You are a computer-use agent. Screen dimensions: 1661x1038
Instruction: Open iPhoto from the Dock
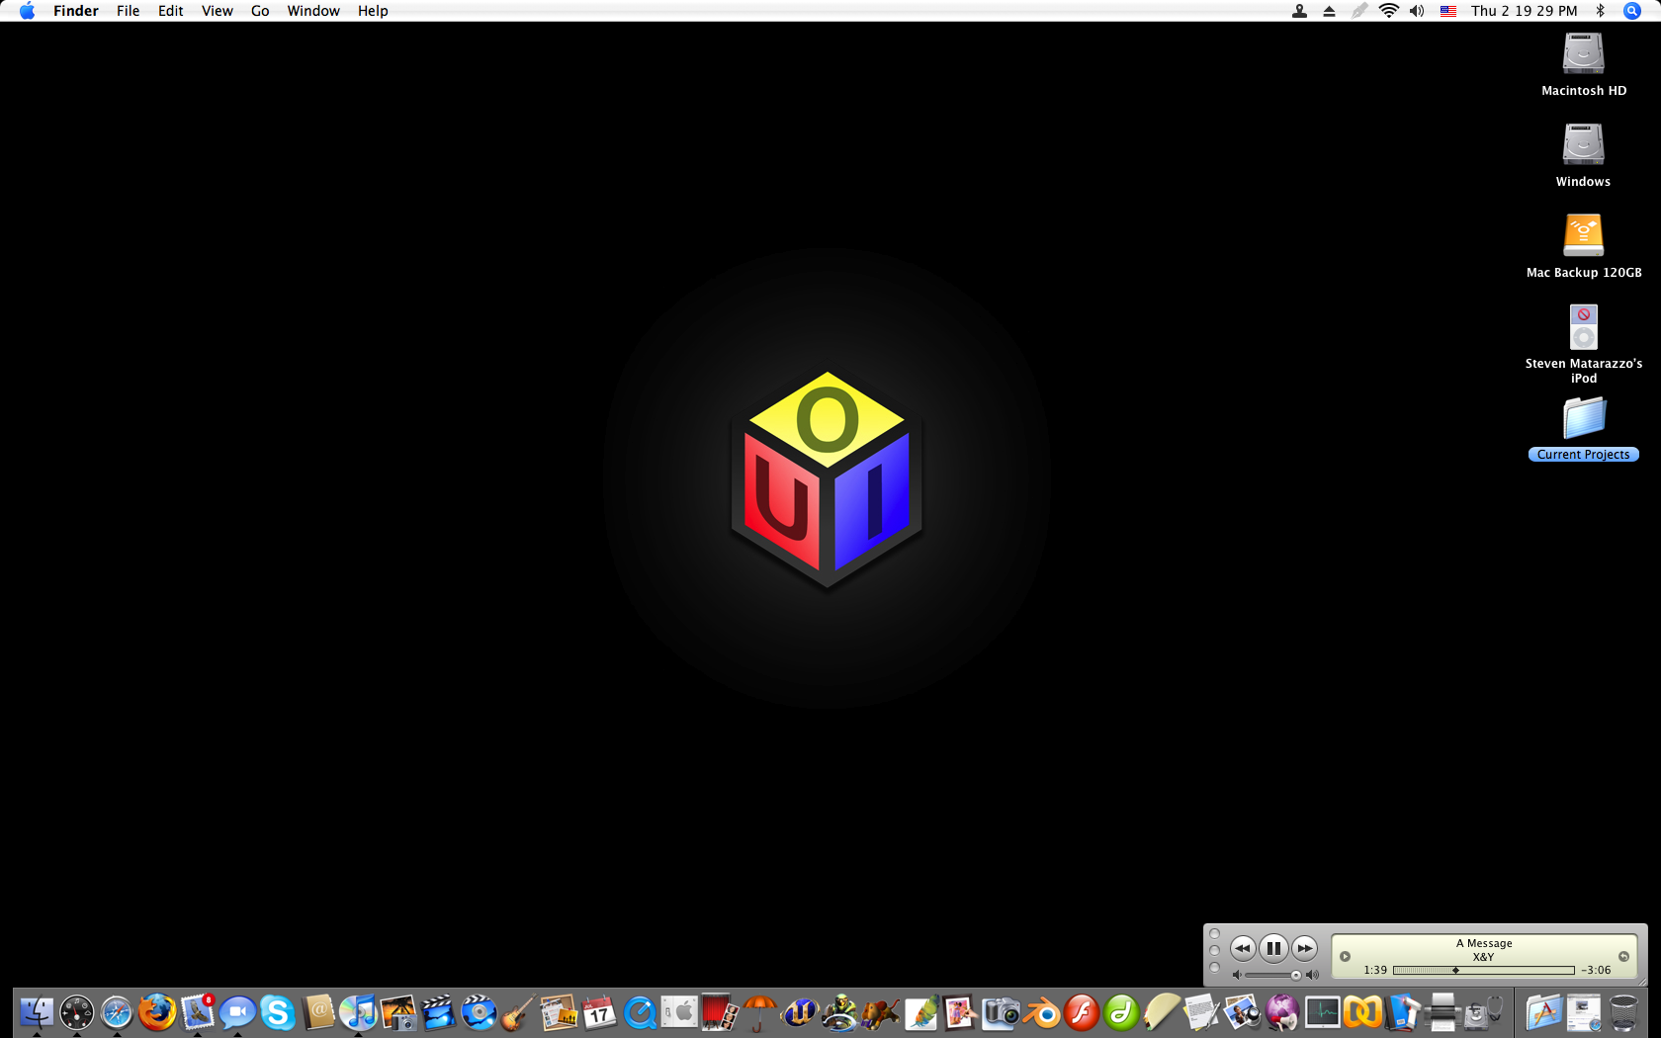pos(398,1012)
